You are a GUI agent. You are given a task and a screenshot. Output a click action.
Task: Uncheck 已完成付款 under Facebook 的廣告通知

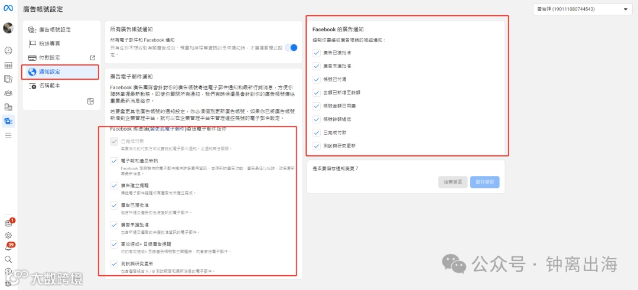tap(316, 132)
